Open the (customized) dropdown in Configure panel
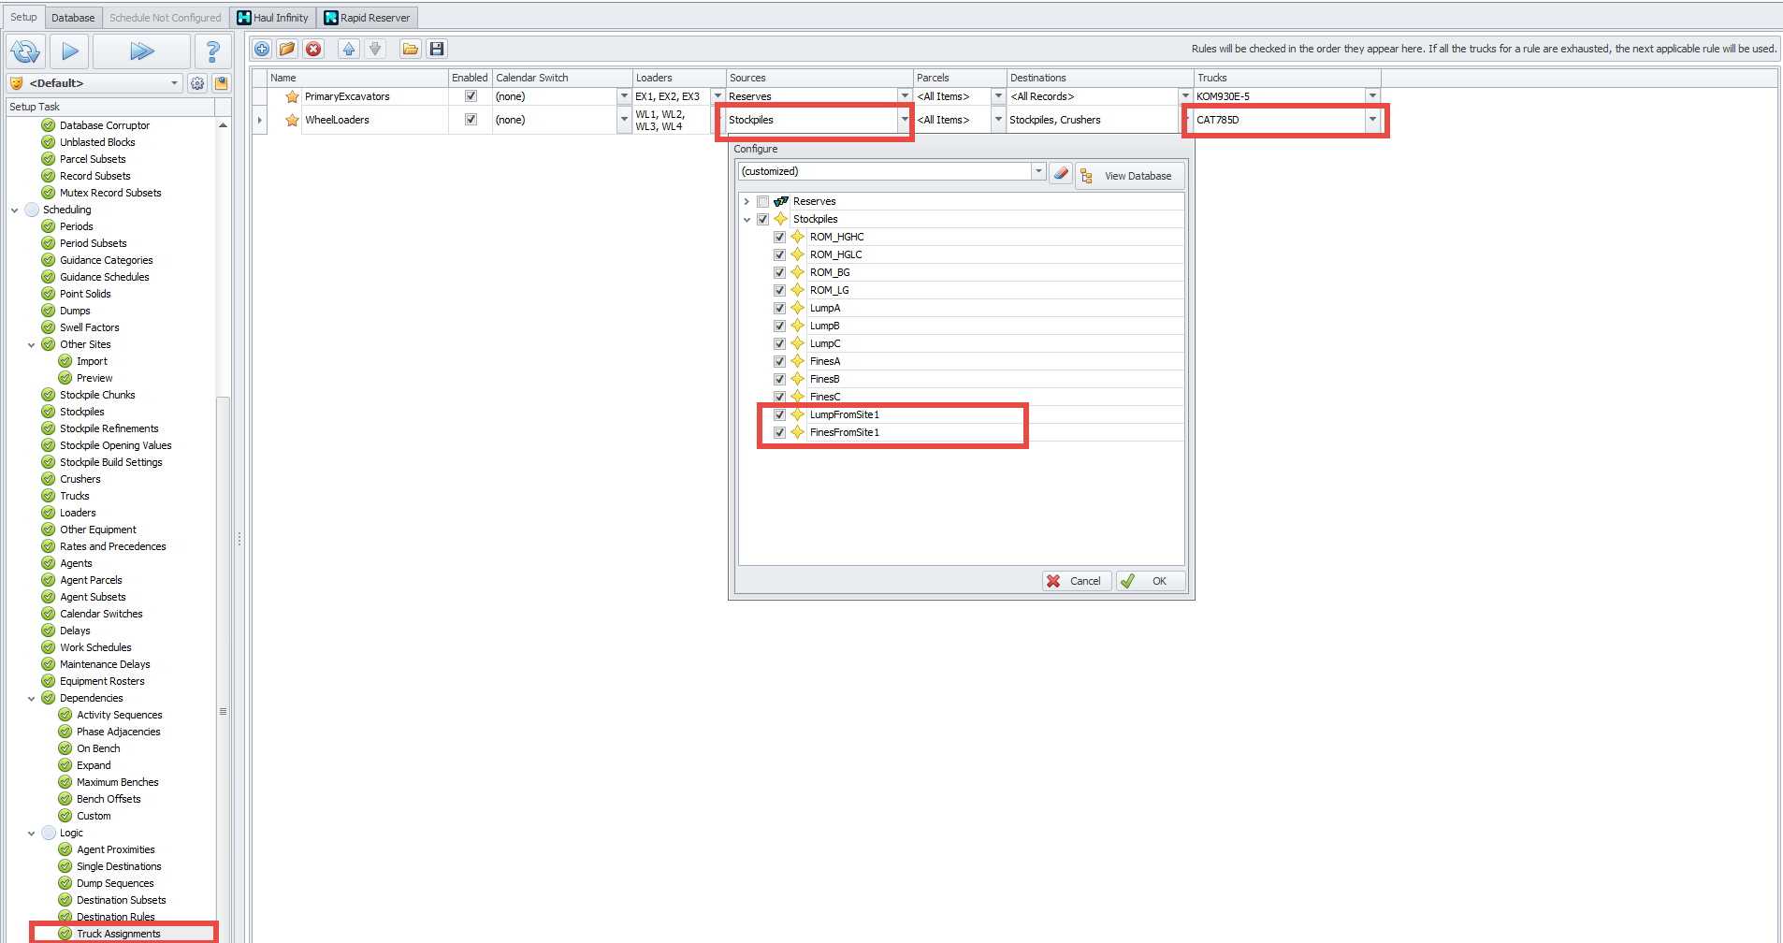Viewport: 1783px width, 943px height. (x=1037, y=171)
